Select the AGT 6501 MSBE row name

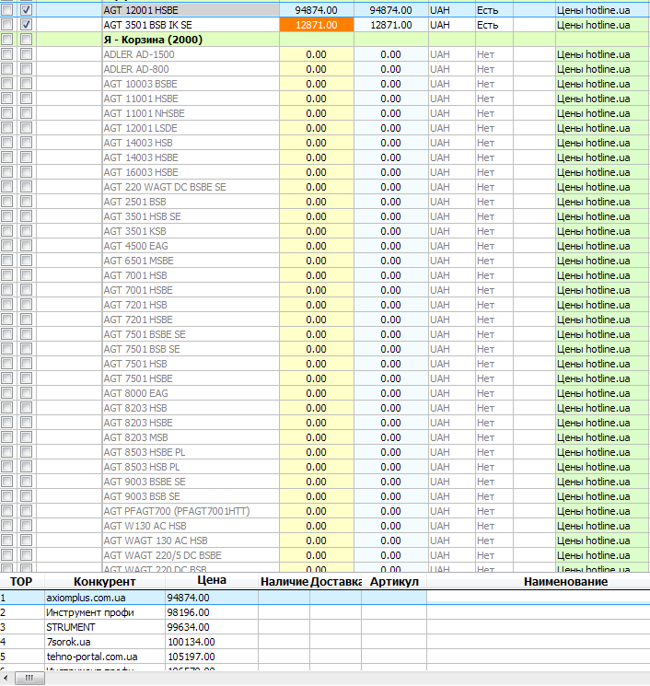point(139,261)
